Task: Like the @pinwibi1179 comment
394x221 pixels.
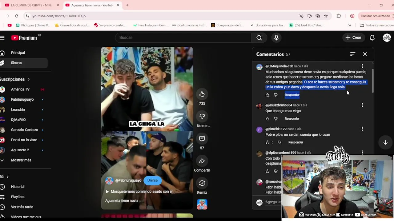Action: [x=267, y=142]
